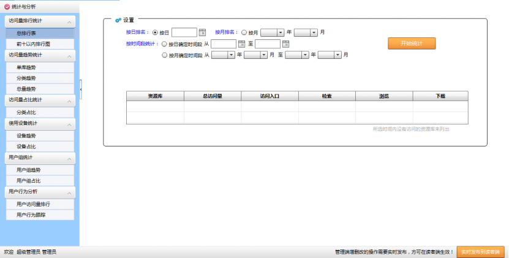Open the year dropdown for 按月排名
Image resolution: width=509 pixels, height=258 pixels.
[281, 32]
